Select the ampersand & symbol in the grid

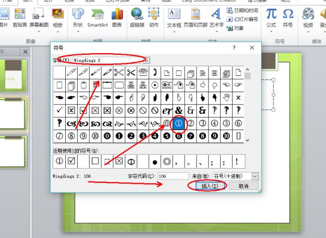coord(179,111)
